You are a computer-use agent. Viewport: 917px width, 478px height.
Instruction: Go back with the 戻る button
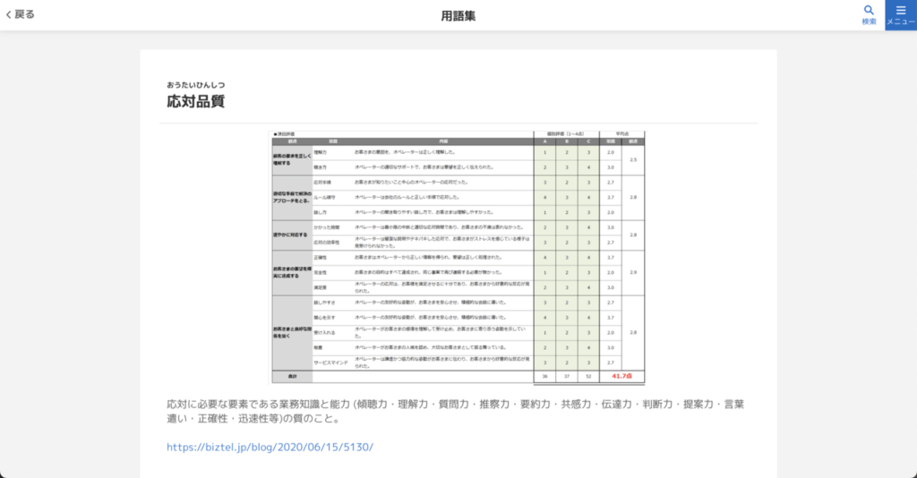[21, 14]
